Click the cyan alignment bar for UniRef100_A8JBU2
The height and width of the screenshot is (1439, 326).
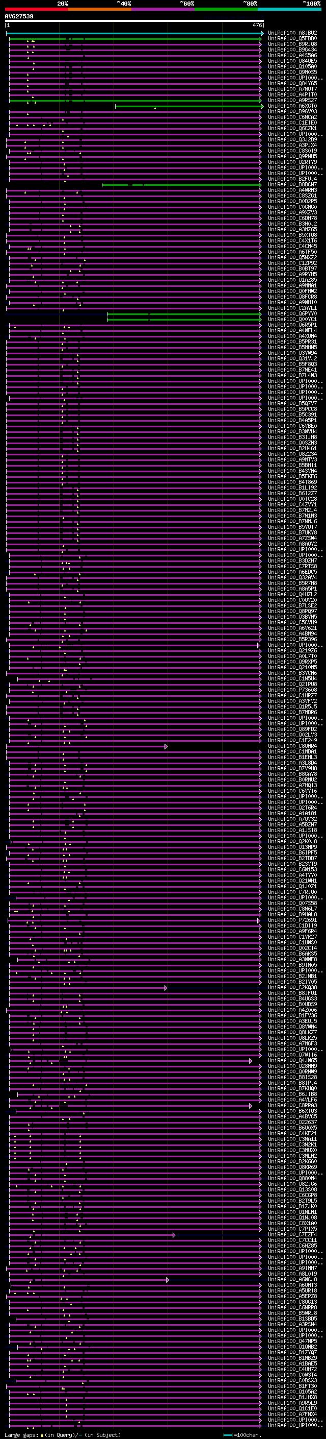134,34
